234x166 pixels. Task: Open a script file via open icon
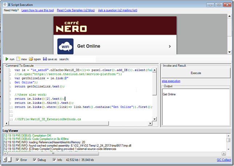[x=31, y=59]
